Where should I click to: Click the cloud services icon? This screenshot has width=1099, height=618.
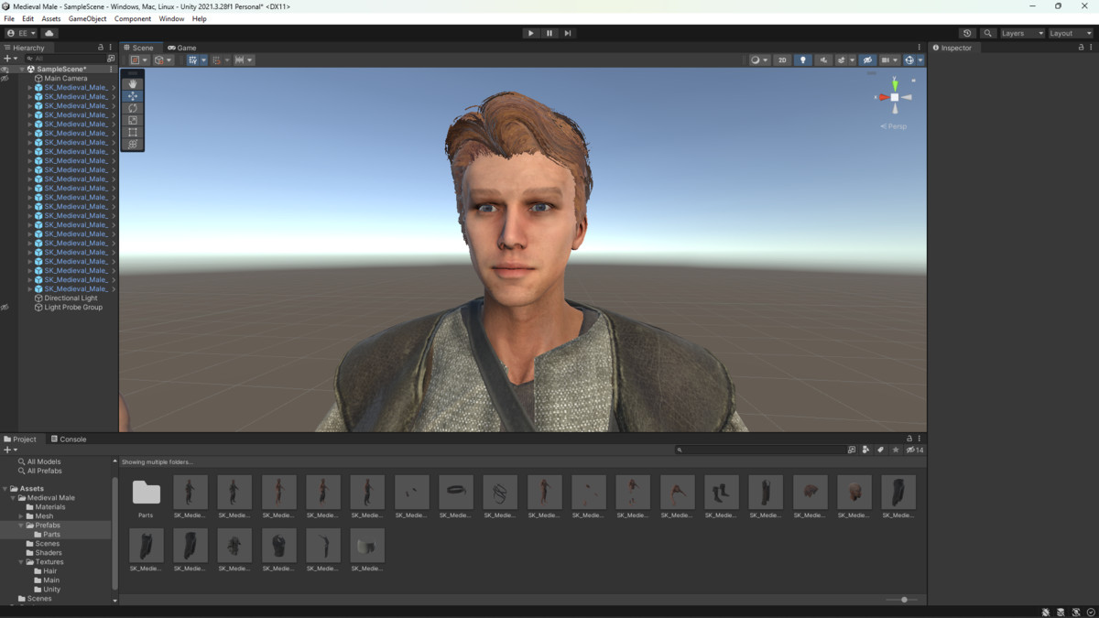(x=49, y=33)
